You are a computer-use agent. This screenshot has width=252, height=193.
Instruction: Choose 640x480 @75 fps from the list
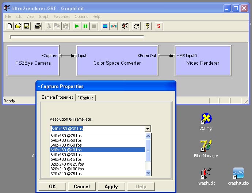pyautogui.click(x=98, y=136)
